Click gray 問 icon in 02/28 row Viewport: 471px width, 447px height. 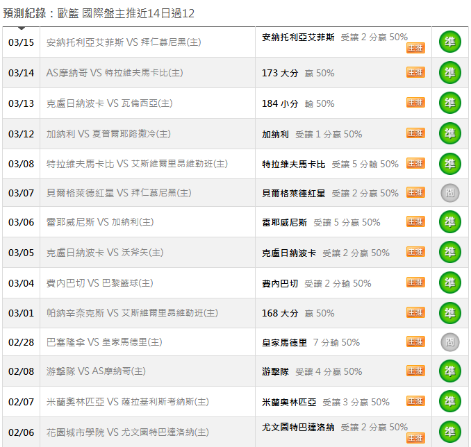(x=449, y=342)
